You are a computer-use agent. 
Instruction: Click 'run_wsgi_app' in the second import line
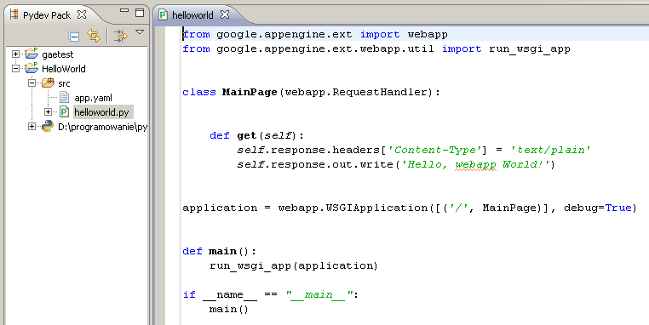[x=530, y=48]
